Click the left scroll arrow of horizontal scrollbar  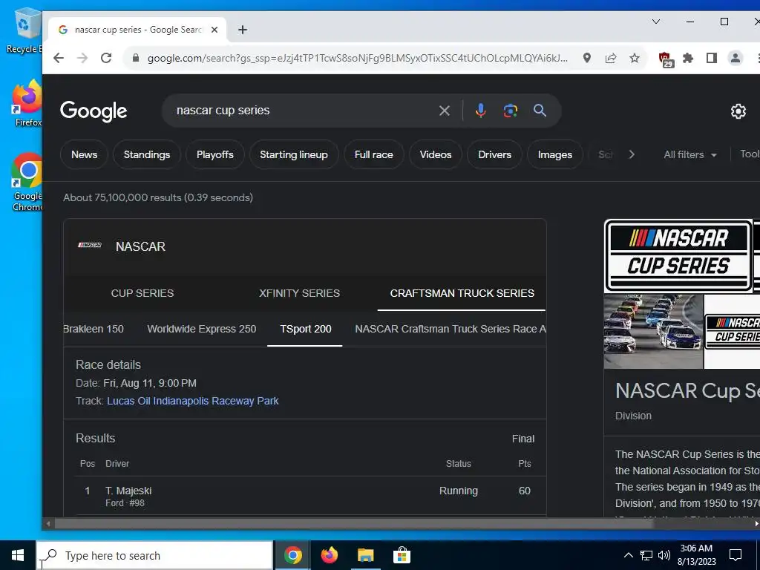47,523
